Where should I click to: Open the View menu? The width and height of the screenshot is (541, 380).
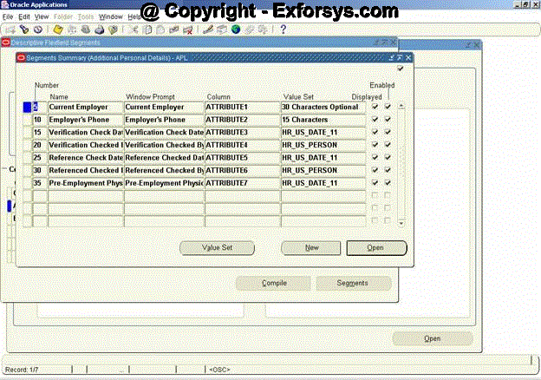(42, 16)
